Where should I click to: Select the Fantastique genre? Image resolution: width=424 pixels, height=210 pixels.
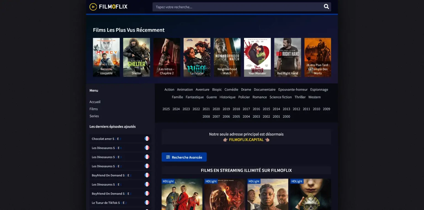tap(195, 97)
